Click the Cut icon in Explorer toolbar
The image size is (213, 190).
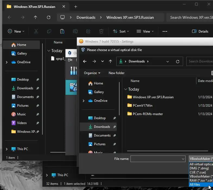[36, 31]
